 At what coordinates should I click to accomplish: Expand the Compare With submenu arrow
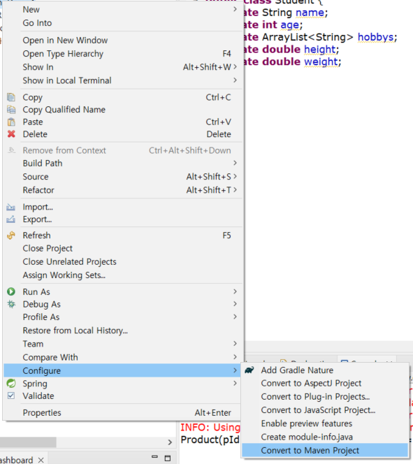(x=235, y=357)
